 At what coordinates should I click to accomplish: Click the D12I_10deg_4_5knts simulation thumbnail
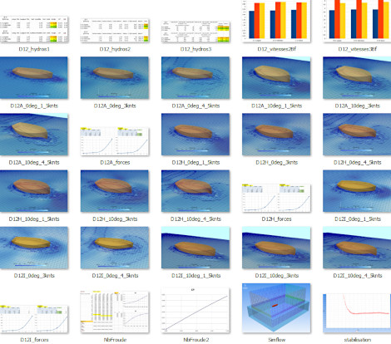coord(357,248)
